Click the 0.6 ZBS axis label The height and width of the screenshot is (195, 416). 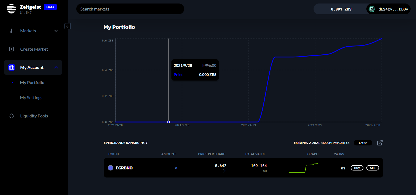(x=108, y=40)
